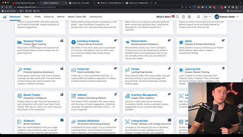The image size is (243, 137).
Task: Open Follow-Up in the top navigation
Action: click(x=49, y=17)
